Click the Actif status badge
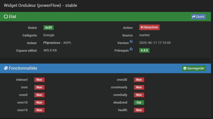213x119 pixels. (49, 28)
